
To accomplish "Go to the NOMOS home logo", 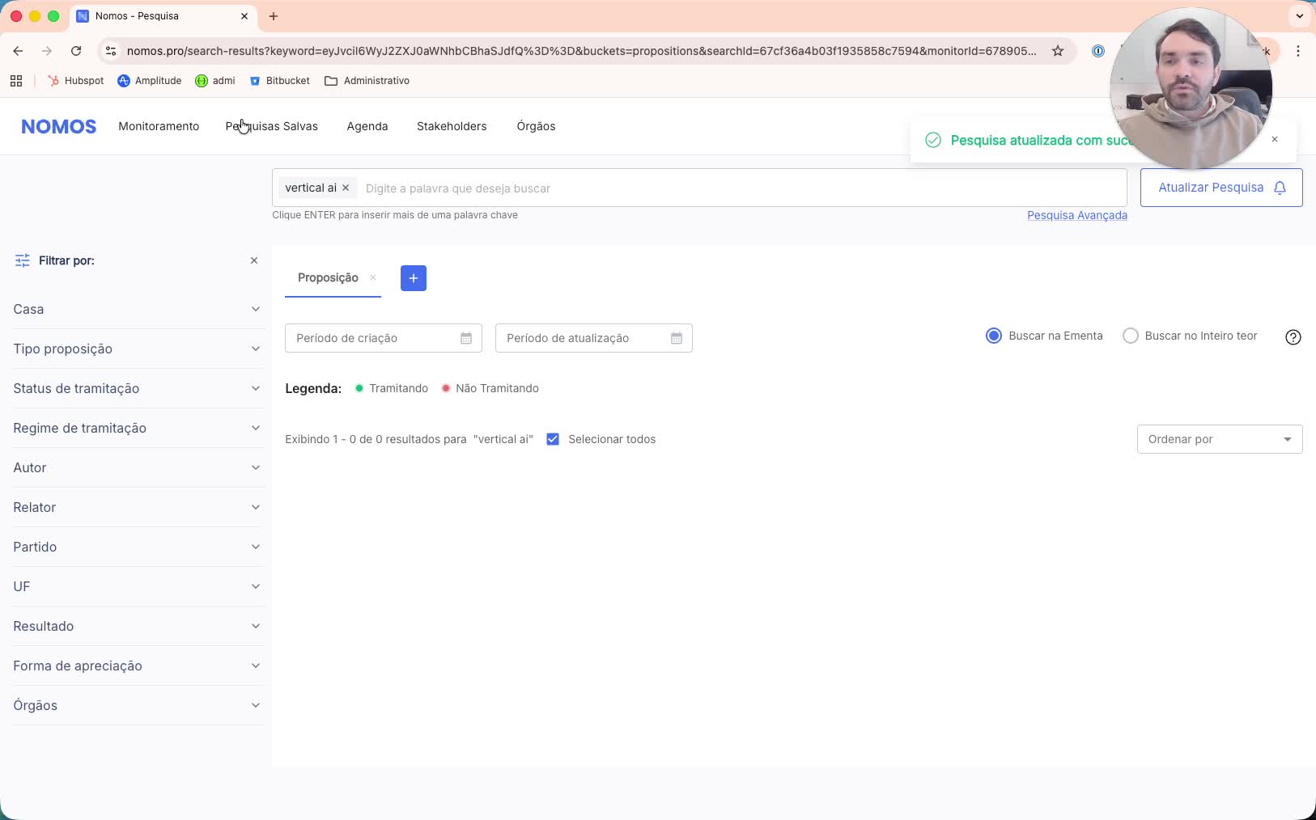I will click(58, 126).
